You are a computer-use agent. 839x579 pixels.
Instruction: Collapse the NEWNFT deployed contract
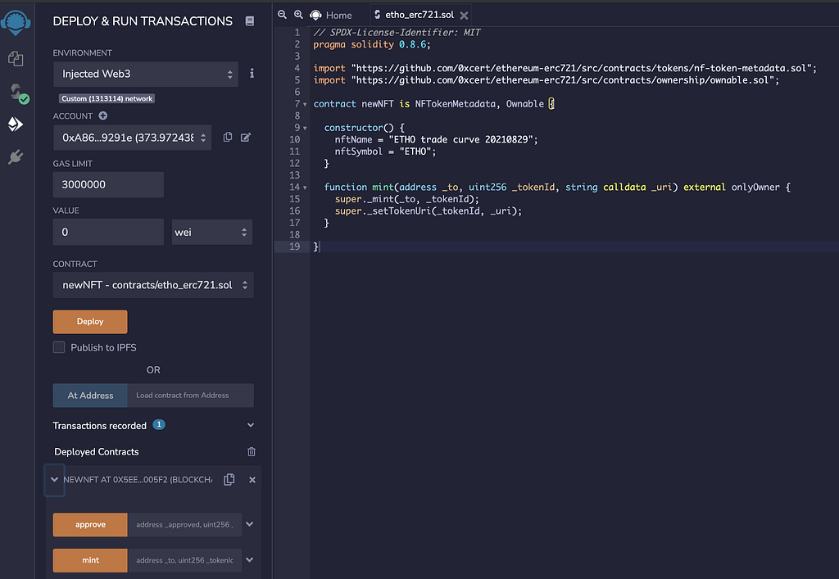coord(54,480)
